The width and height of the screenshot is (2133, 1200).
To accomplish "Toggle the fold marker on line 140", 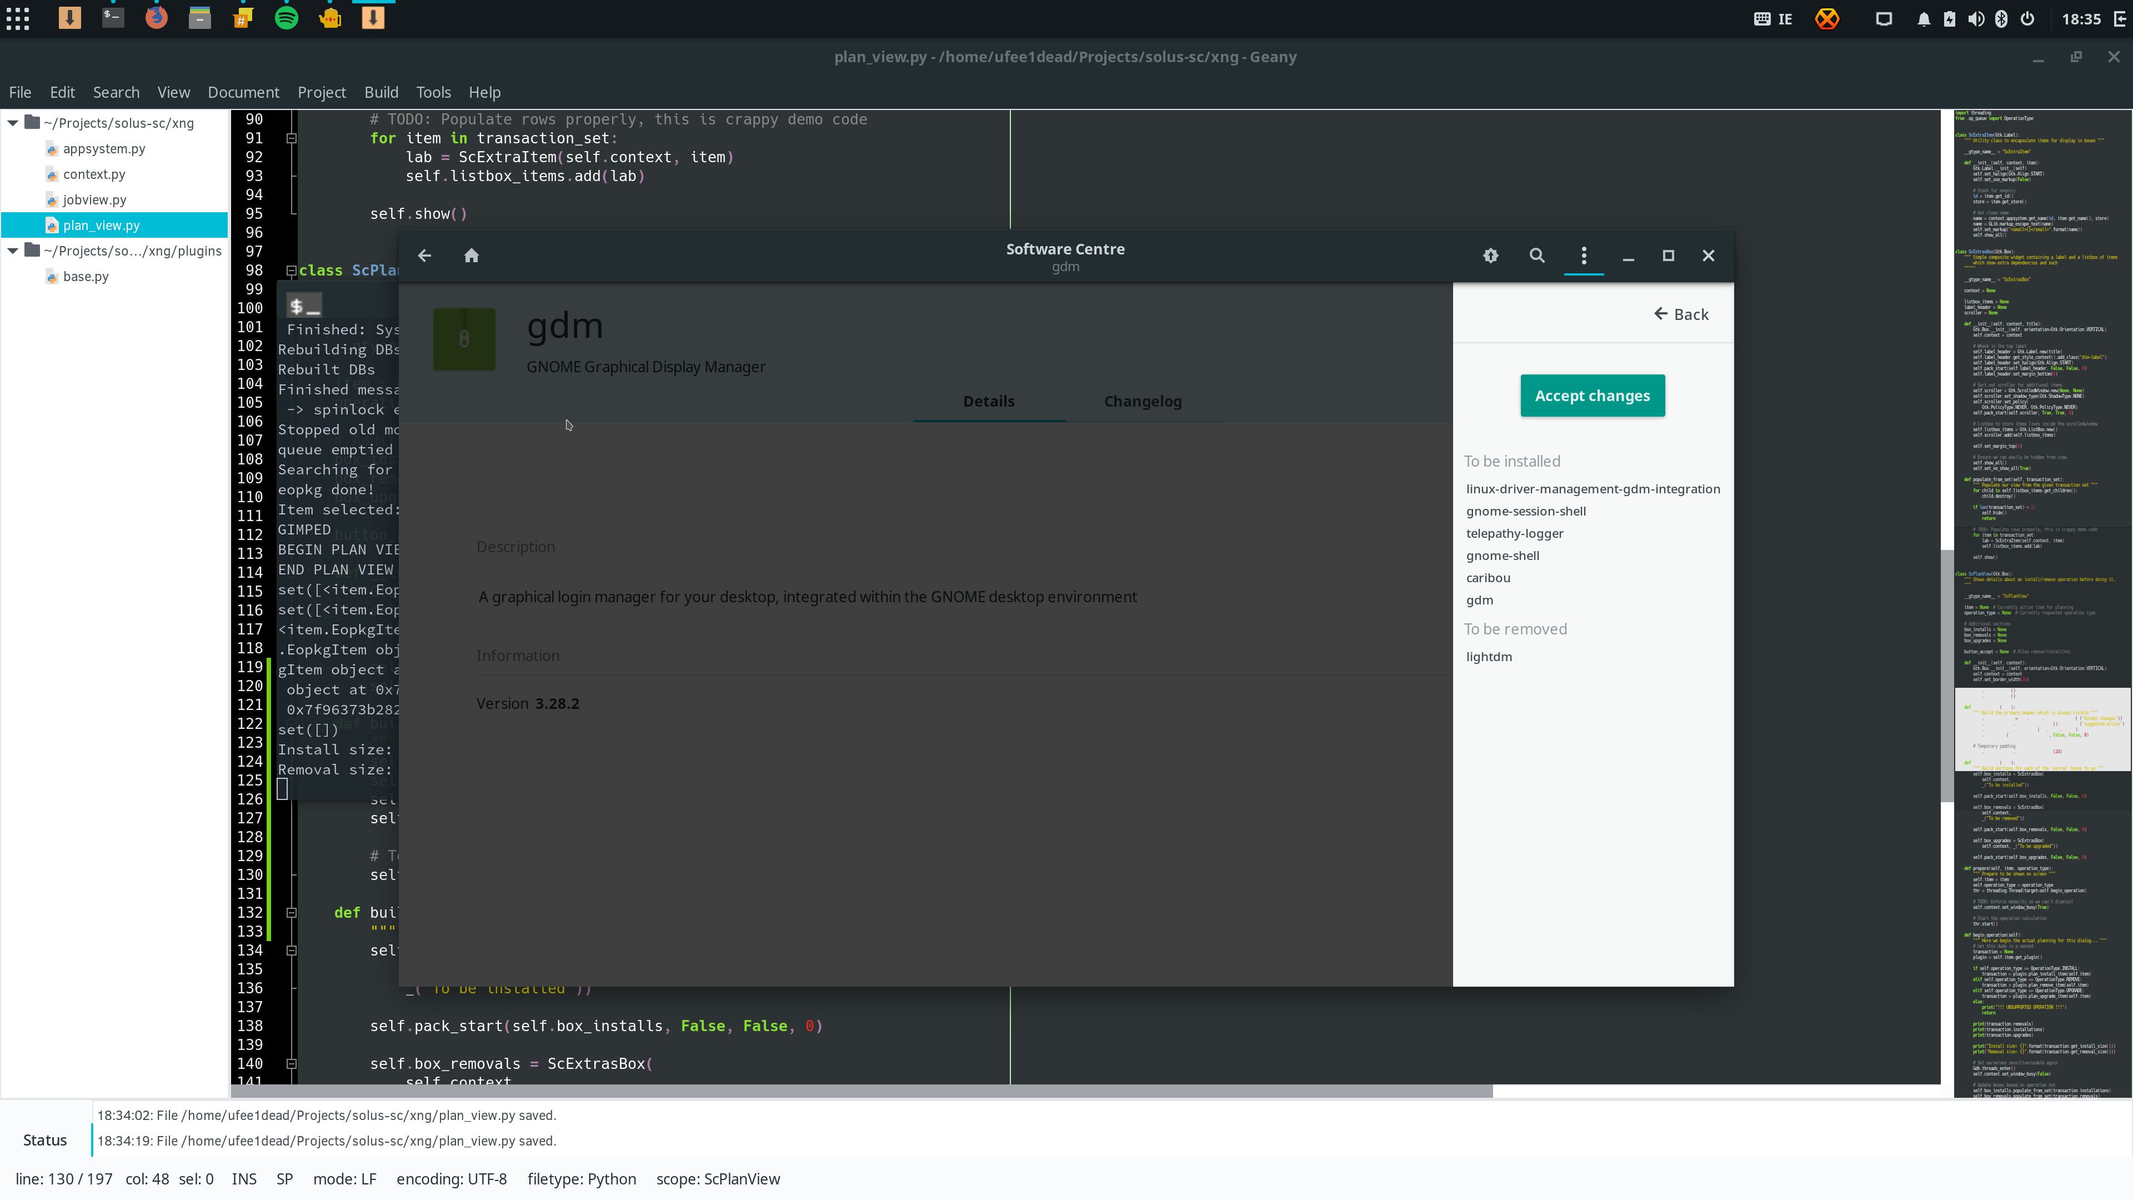I will tap(292, 1064).
